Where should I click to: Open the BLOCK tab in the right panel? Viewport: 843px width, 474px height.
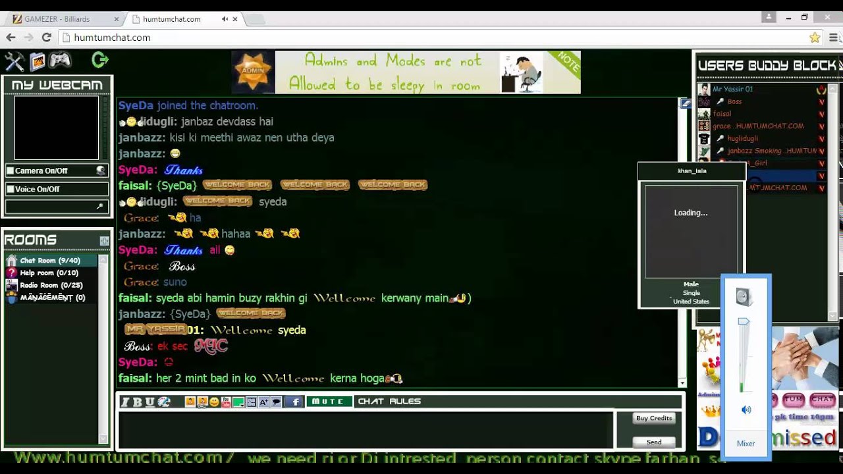[x=815, y=66]
